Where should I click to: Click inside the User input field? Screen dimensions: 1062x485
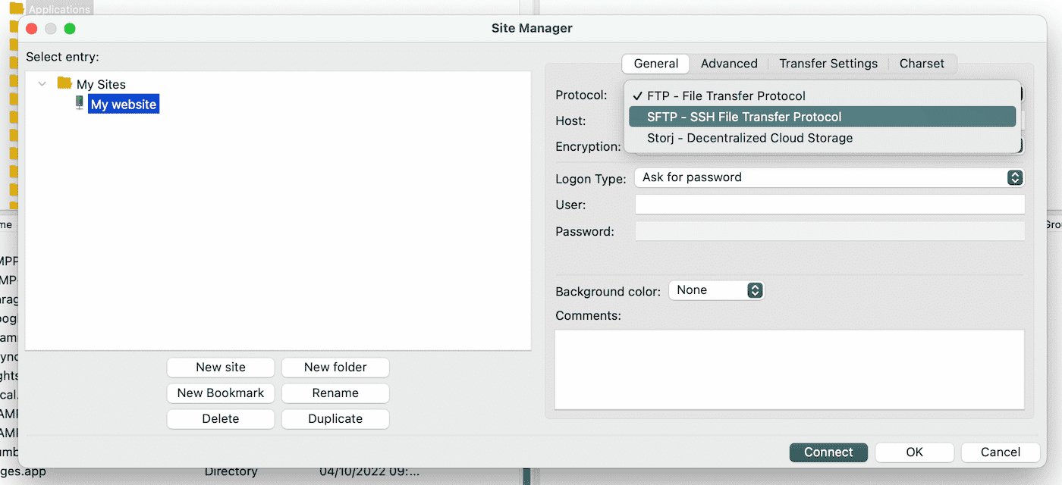click(829, 205)
